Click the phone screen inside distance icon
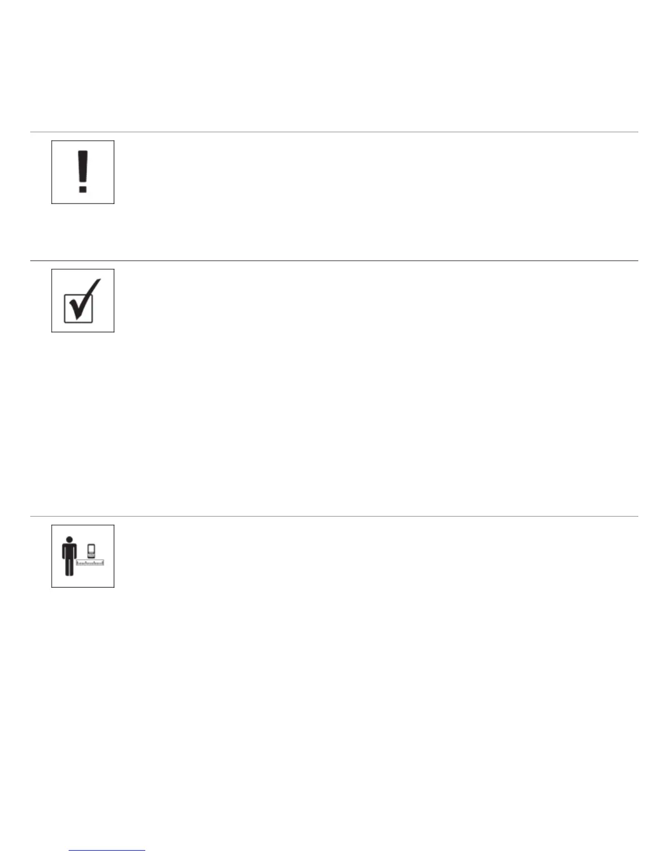The image size is (661, 855). 92,549
